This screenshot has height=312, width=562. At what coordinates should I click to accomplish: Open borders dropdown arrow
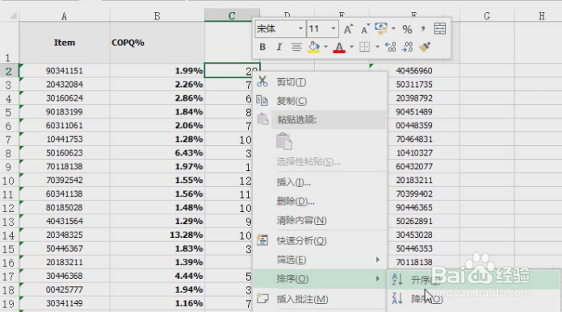(x=377, y=47)
